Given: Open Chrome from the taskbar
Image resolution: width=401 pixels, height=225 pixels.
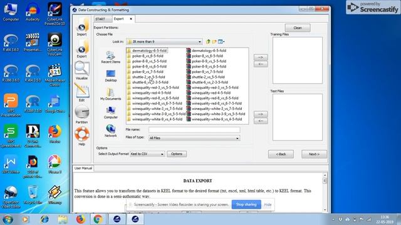Looking at the screenshot, I should [98, 219].
